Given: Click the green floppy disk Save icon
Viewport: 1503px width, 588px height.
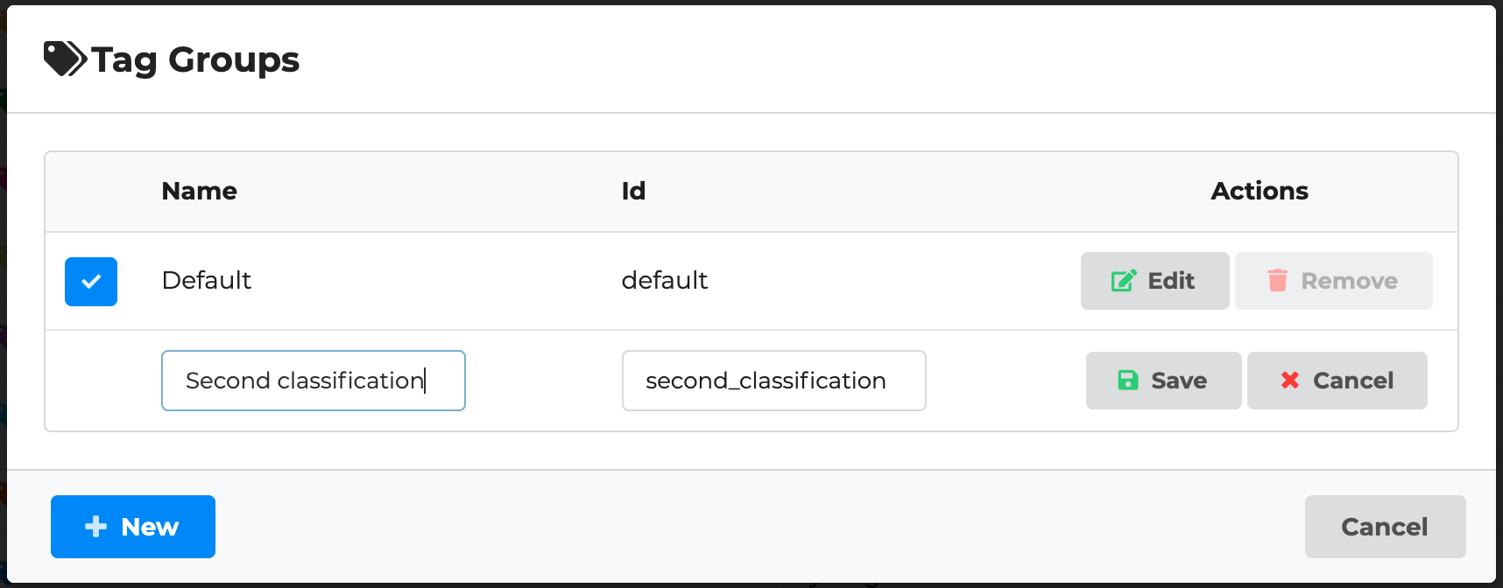Looking at the screenshot, I should pos(1128,381).
